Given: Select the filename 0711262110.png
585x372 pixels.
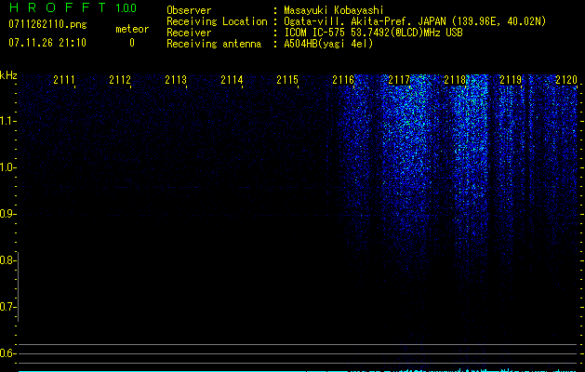Looking at the screenshot, I should [x=47, y=25].
